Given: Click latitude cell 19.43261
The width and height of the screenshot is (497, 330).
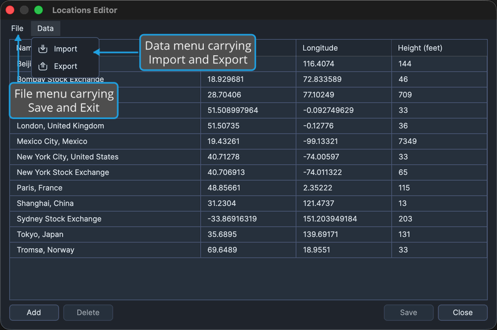Looking at the screenshot, I should point(248,141).
